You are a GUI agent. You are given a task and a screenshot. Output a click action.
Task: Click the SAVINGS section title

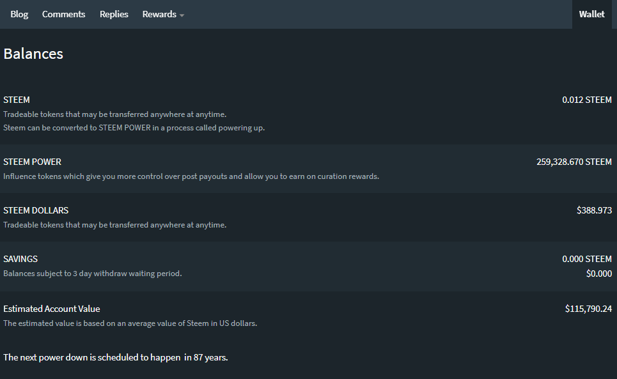coord(20,259)
